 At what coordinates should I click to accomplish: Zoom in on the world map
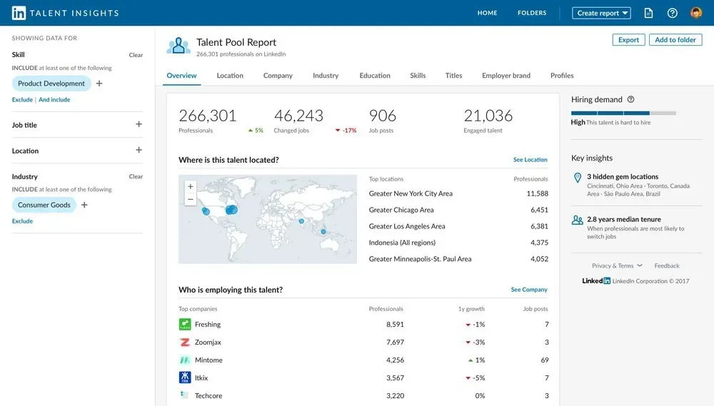coord(190,187)
